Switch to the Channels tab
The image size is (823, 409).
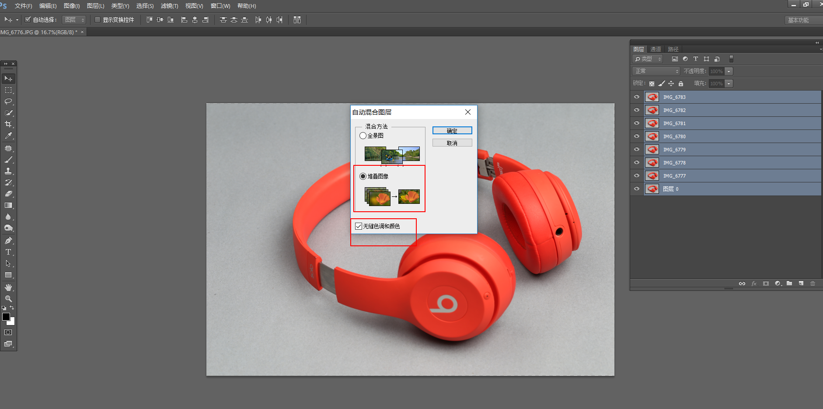pyautogui.click(x=656, y=49)
